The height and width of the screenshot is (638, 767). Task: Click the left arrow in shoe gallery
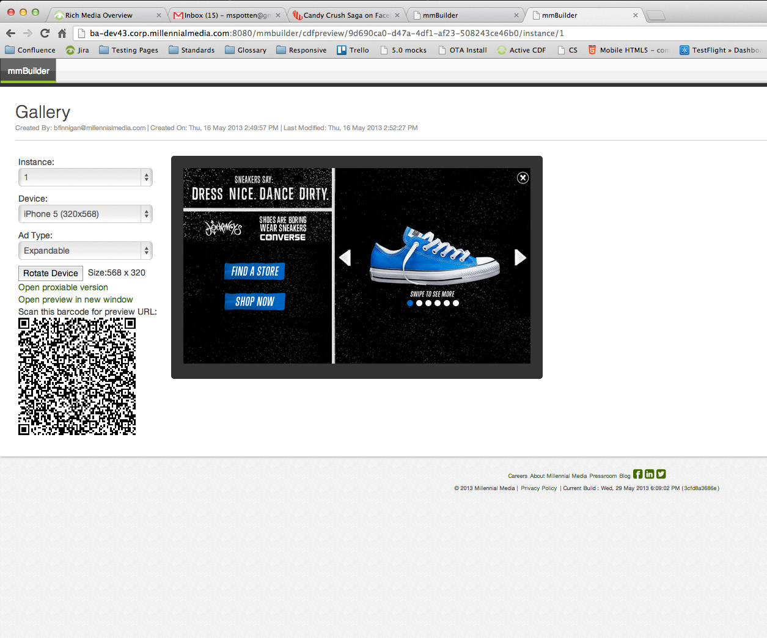point(345,258)
